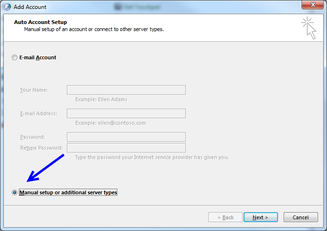Click the Back button
Screen dimensions: 327x231
coord(225,217)
